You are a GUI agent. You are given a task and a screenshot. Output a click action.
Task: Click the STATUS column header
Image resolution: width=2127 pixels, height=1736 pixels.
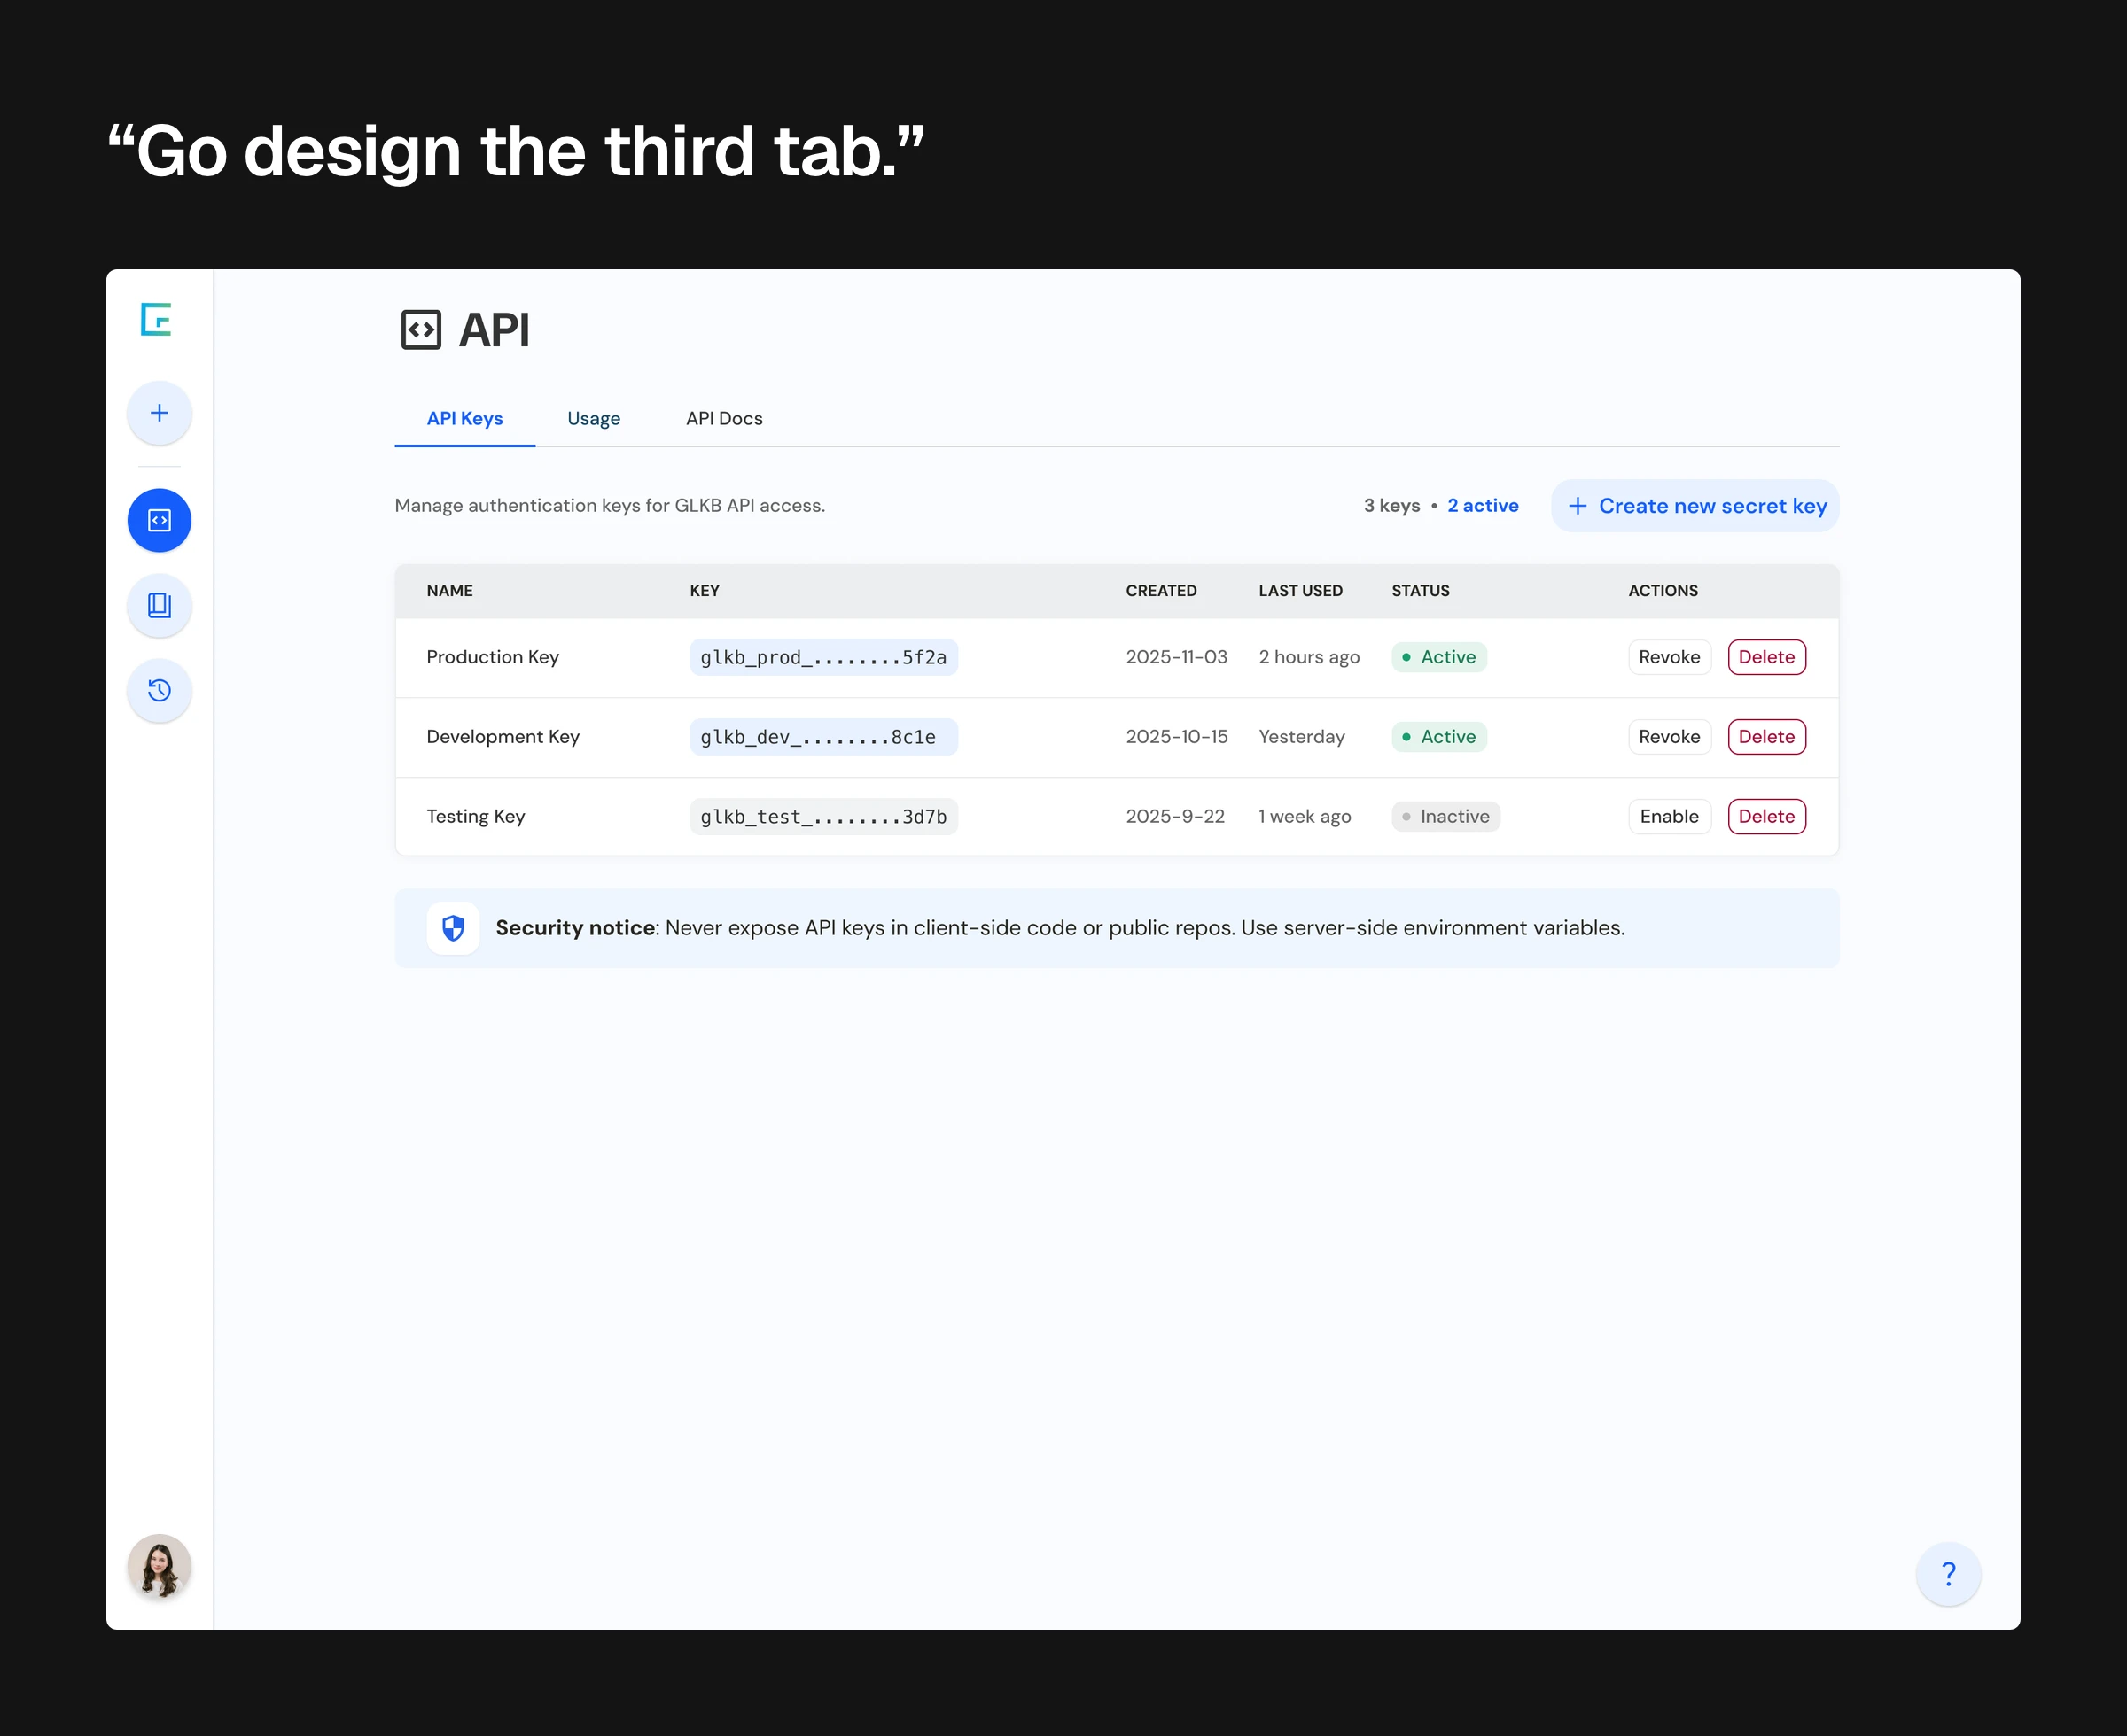(1421, 591)
